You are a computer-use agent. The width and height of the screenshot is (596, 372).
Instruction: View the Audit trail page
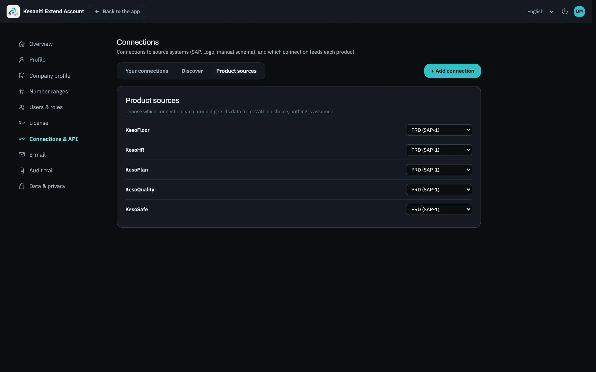[41, 170]
